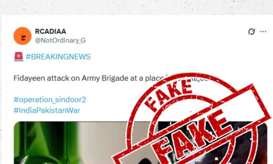
Task: Open the three-dot more options menu
Action: click(263, 32)
